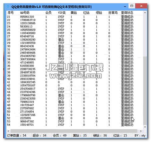Image resolution: width=151 pixels, height=142 pixels.
Task: Select row with QQ number 2393423058
Action: tap(70, 98)
